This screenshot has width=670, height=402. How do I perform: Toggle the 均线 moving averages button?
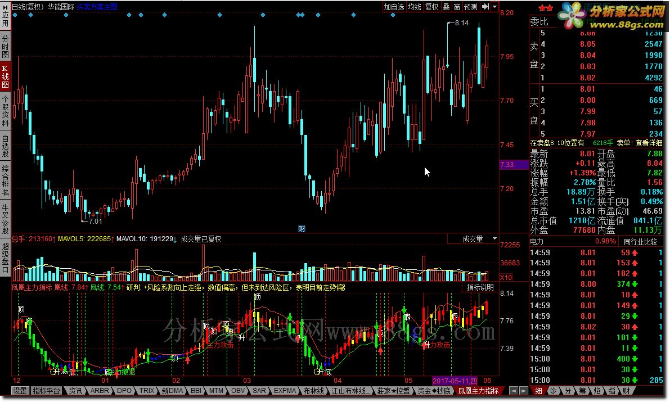414,7
